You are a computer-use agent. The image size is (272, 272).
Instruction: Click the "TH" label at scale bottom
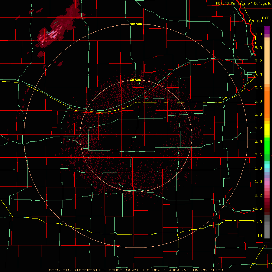point(260,235)
